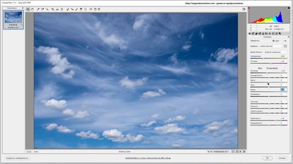
Task: Open the zoom level dropdown
Action: [x=38, y=152]
